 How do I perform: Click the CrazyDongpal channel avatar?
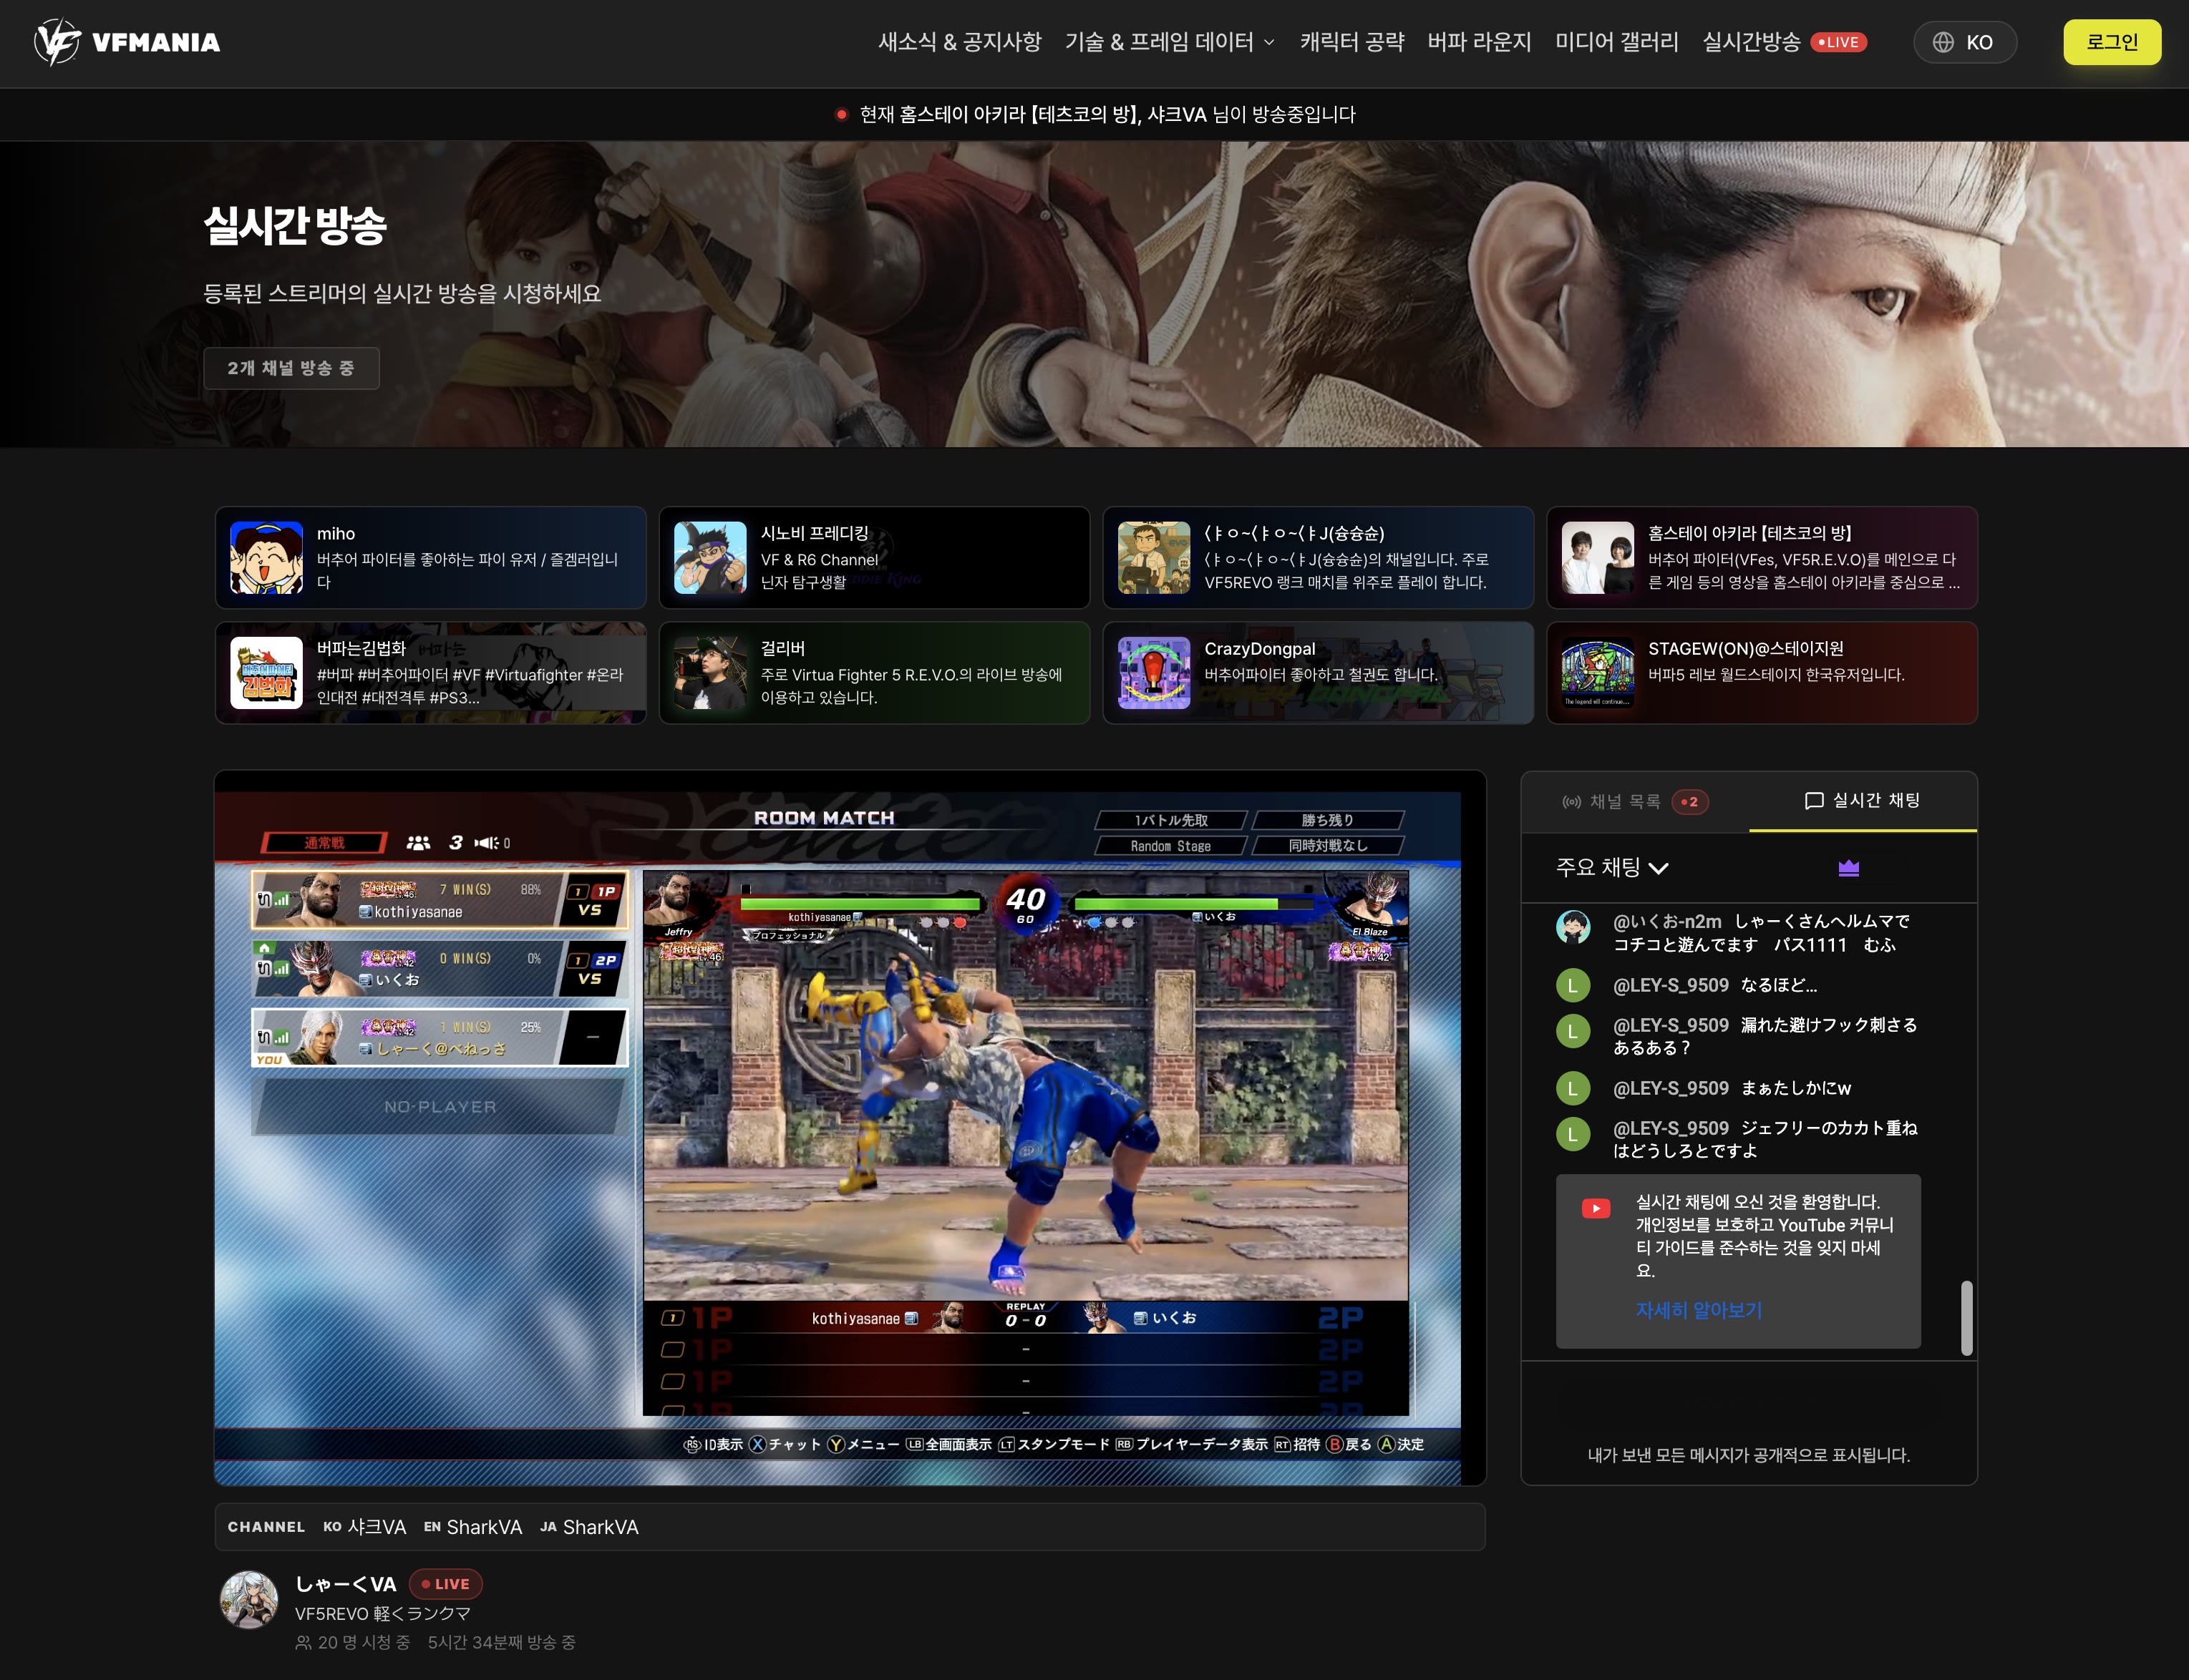click(x=1153, y=673)
